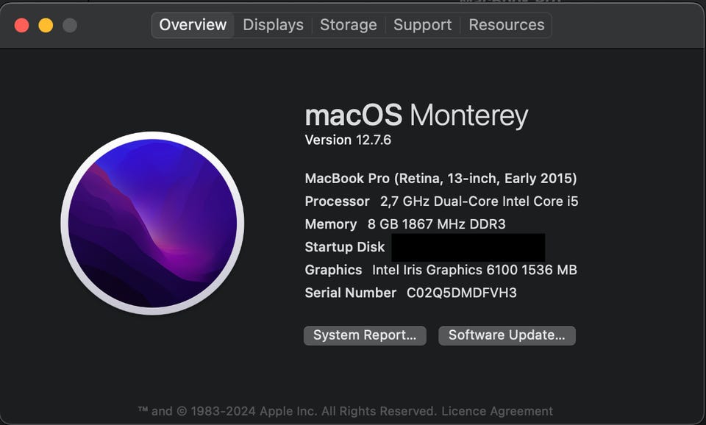Open System Report
706x425 pixels.
[365, 335]
